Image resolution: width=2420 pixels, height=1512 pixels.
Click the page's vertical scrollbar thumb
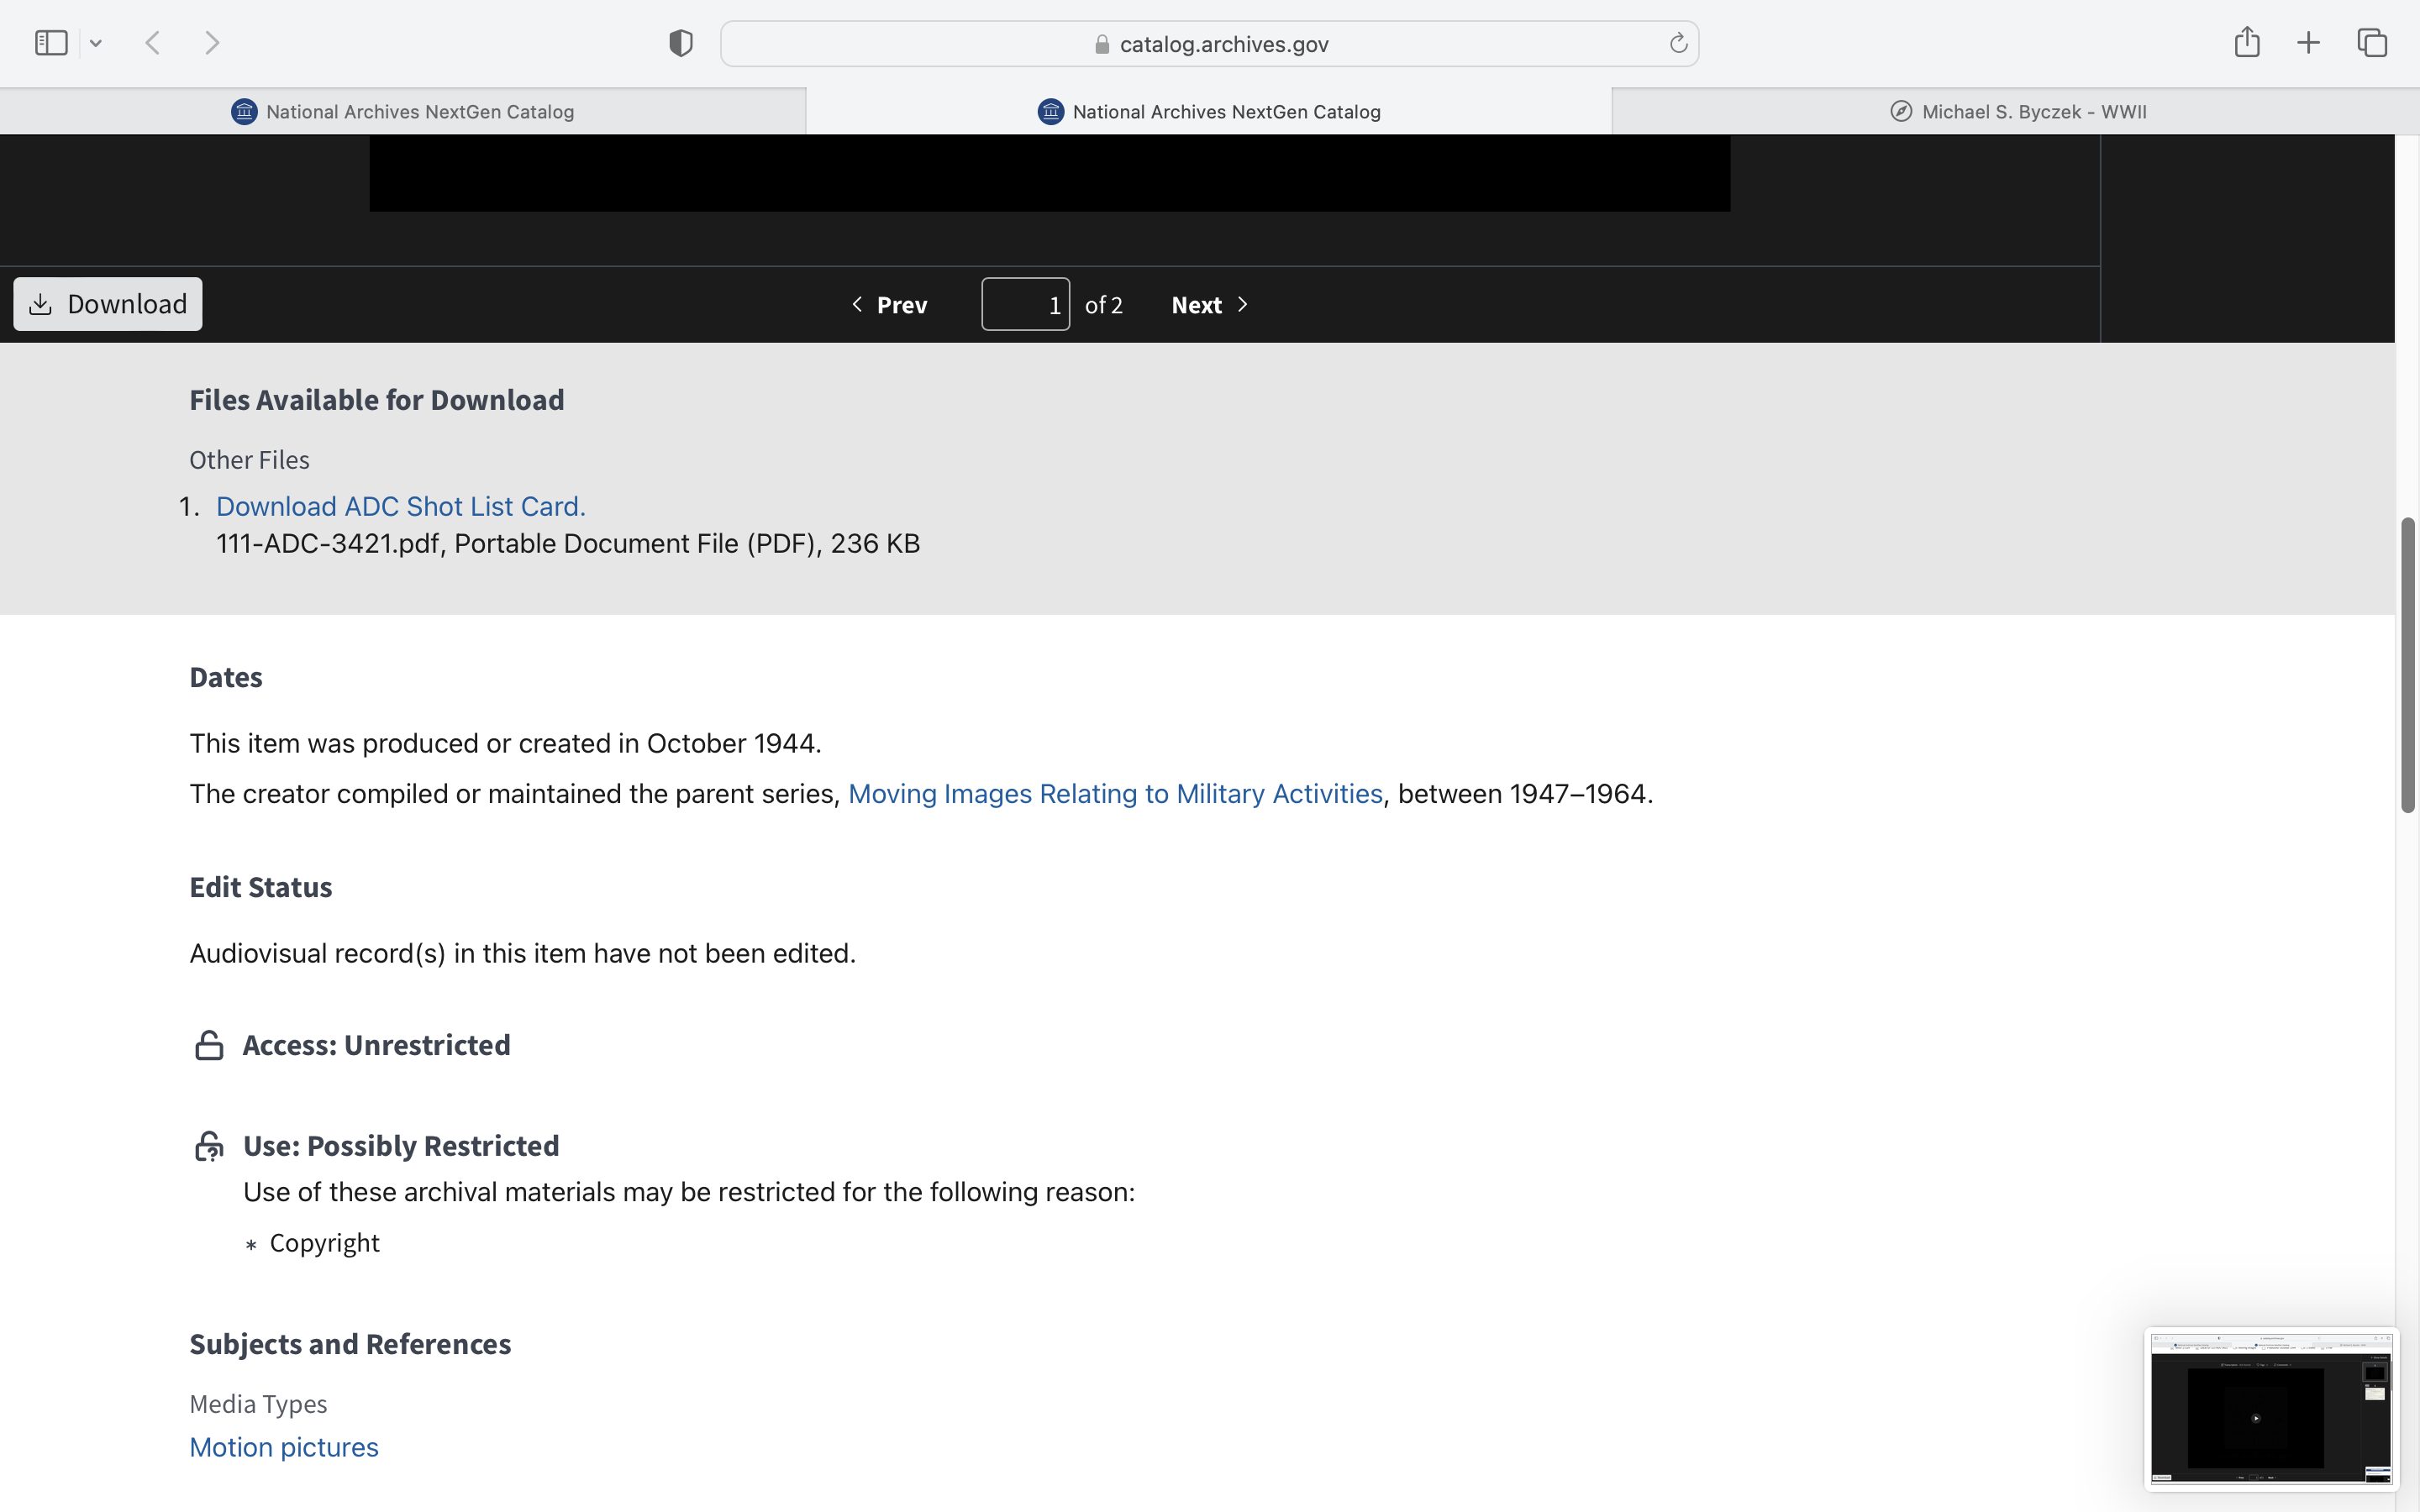coord(2408,665)
